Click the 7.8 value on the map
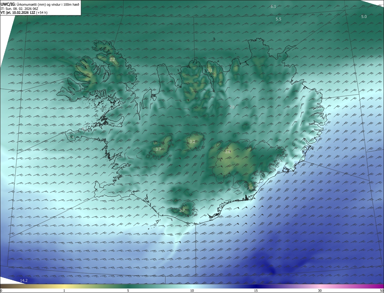Viewport: 384px width, 293px height. [232, 107]
